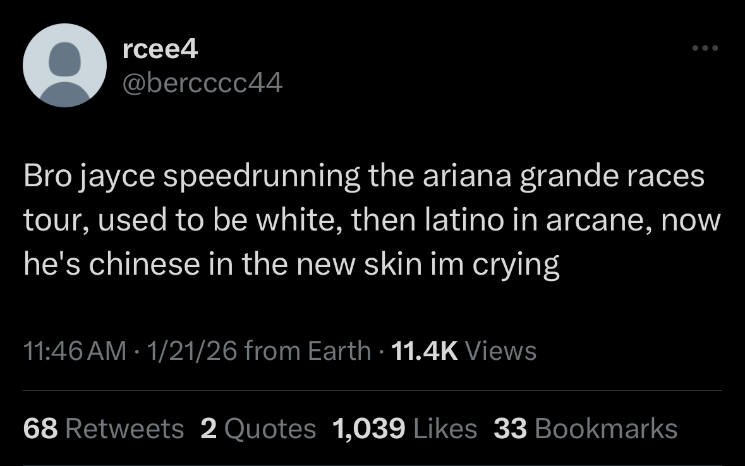Click the default profile avatar picture

click(64, 66)
